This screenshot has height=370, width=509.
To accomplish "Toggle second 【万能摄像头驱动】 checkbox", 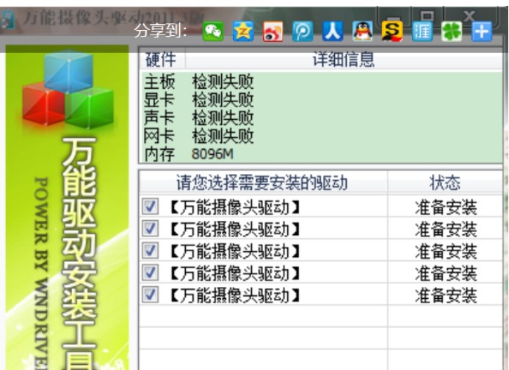I will click(x=151, y=228).
